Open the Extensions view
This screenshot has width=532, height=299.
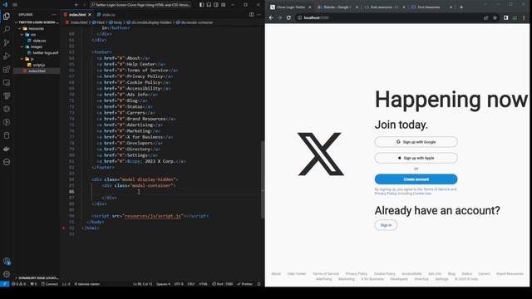7,70
